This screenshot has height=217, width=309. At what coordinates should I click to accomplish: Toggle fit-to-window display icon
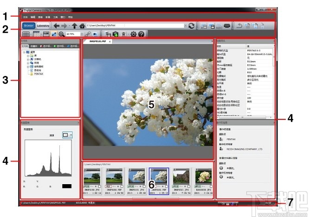(x=54, y=34)
